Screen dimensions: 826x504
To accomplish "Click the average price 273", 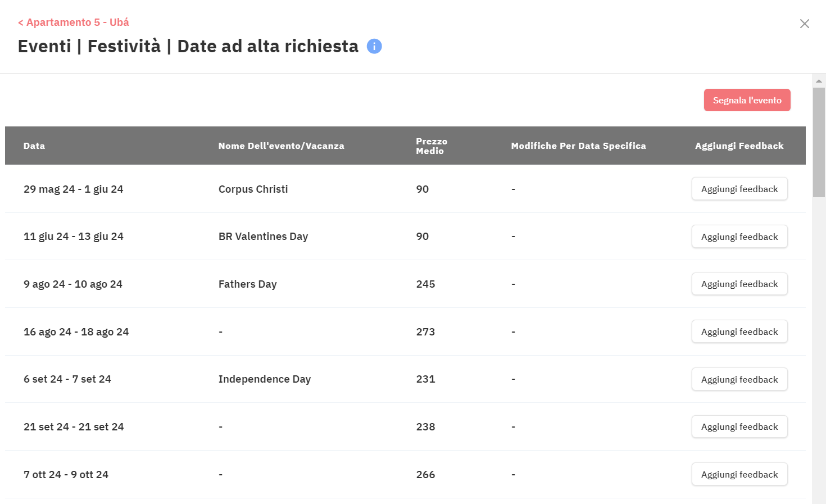I will coord(426,332).
